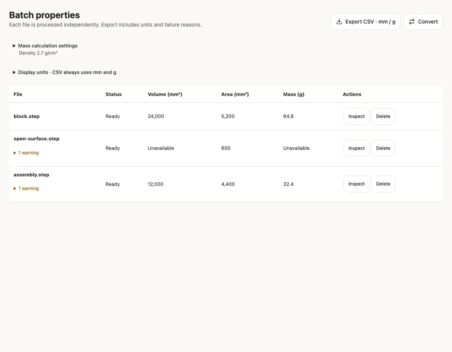Expand Mass calculation settings
The image size is (452, 352).
(45, 46)
